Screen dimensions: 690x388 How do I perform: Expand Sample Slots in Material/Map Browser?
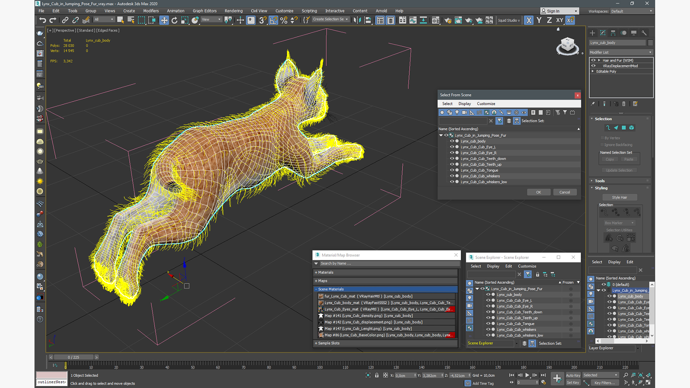pyautogui.click(x=386, y=343)
